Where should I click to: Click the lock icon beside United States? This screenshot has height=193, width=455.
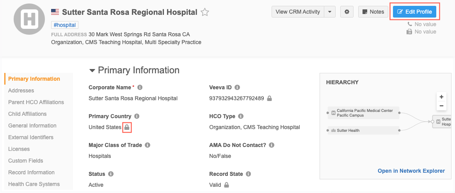(x=127, y=127)
